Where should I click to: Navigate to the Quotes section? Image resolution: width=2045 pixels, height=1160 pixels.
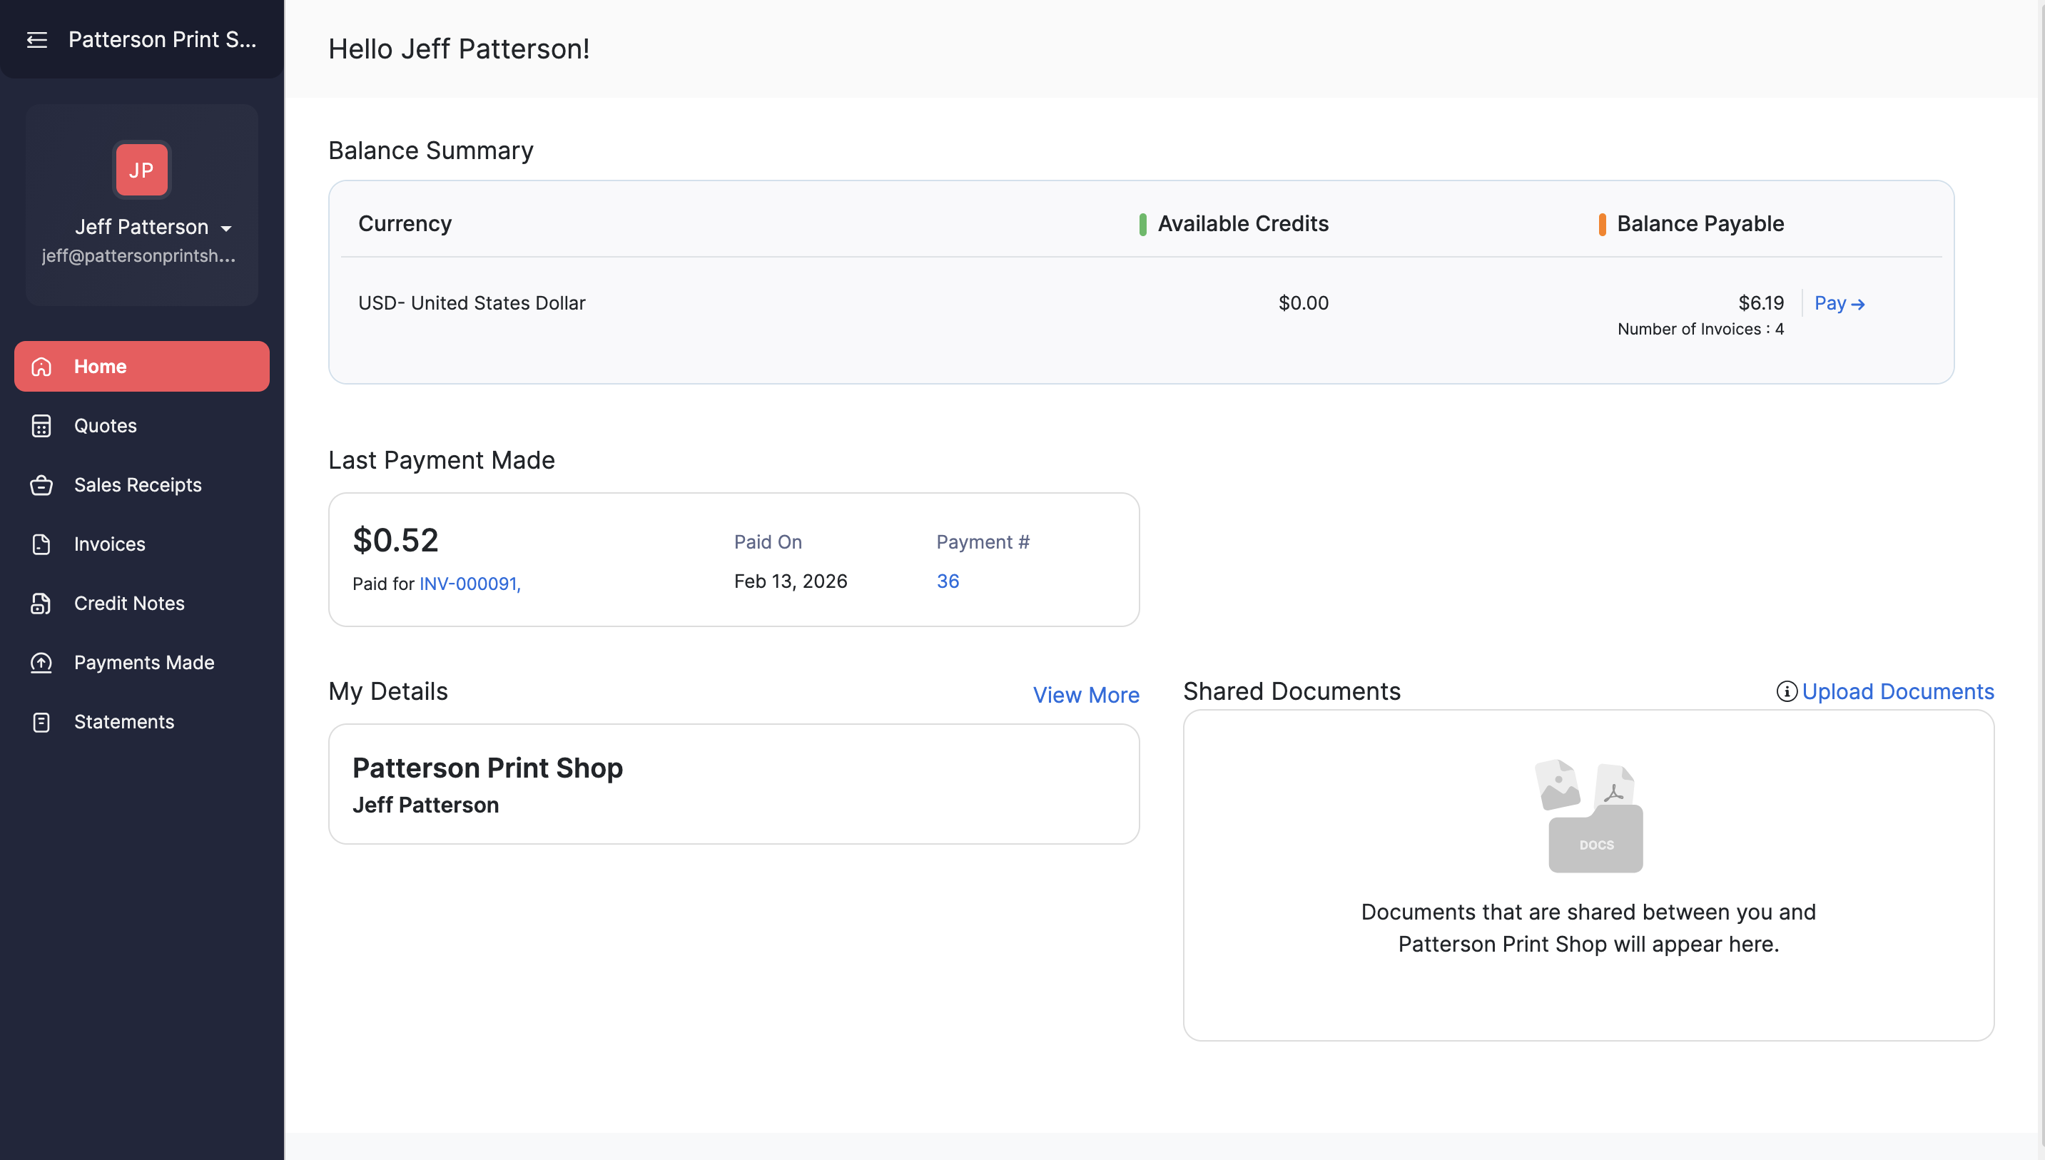coord(105,425)
